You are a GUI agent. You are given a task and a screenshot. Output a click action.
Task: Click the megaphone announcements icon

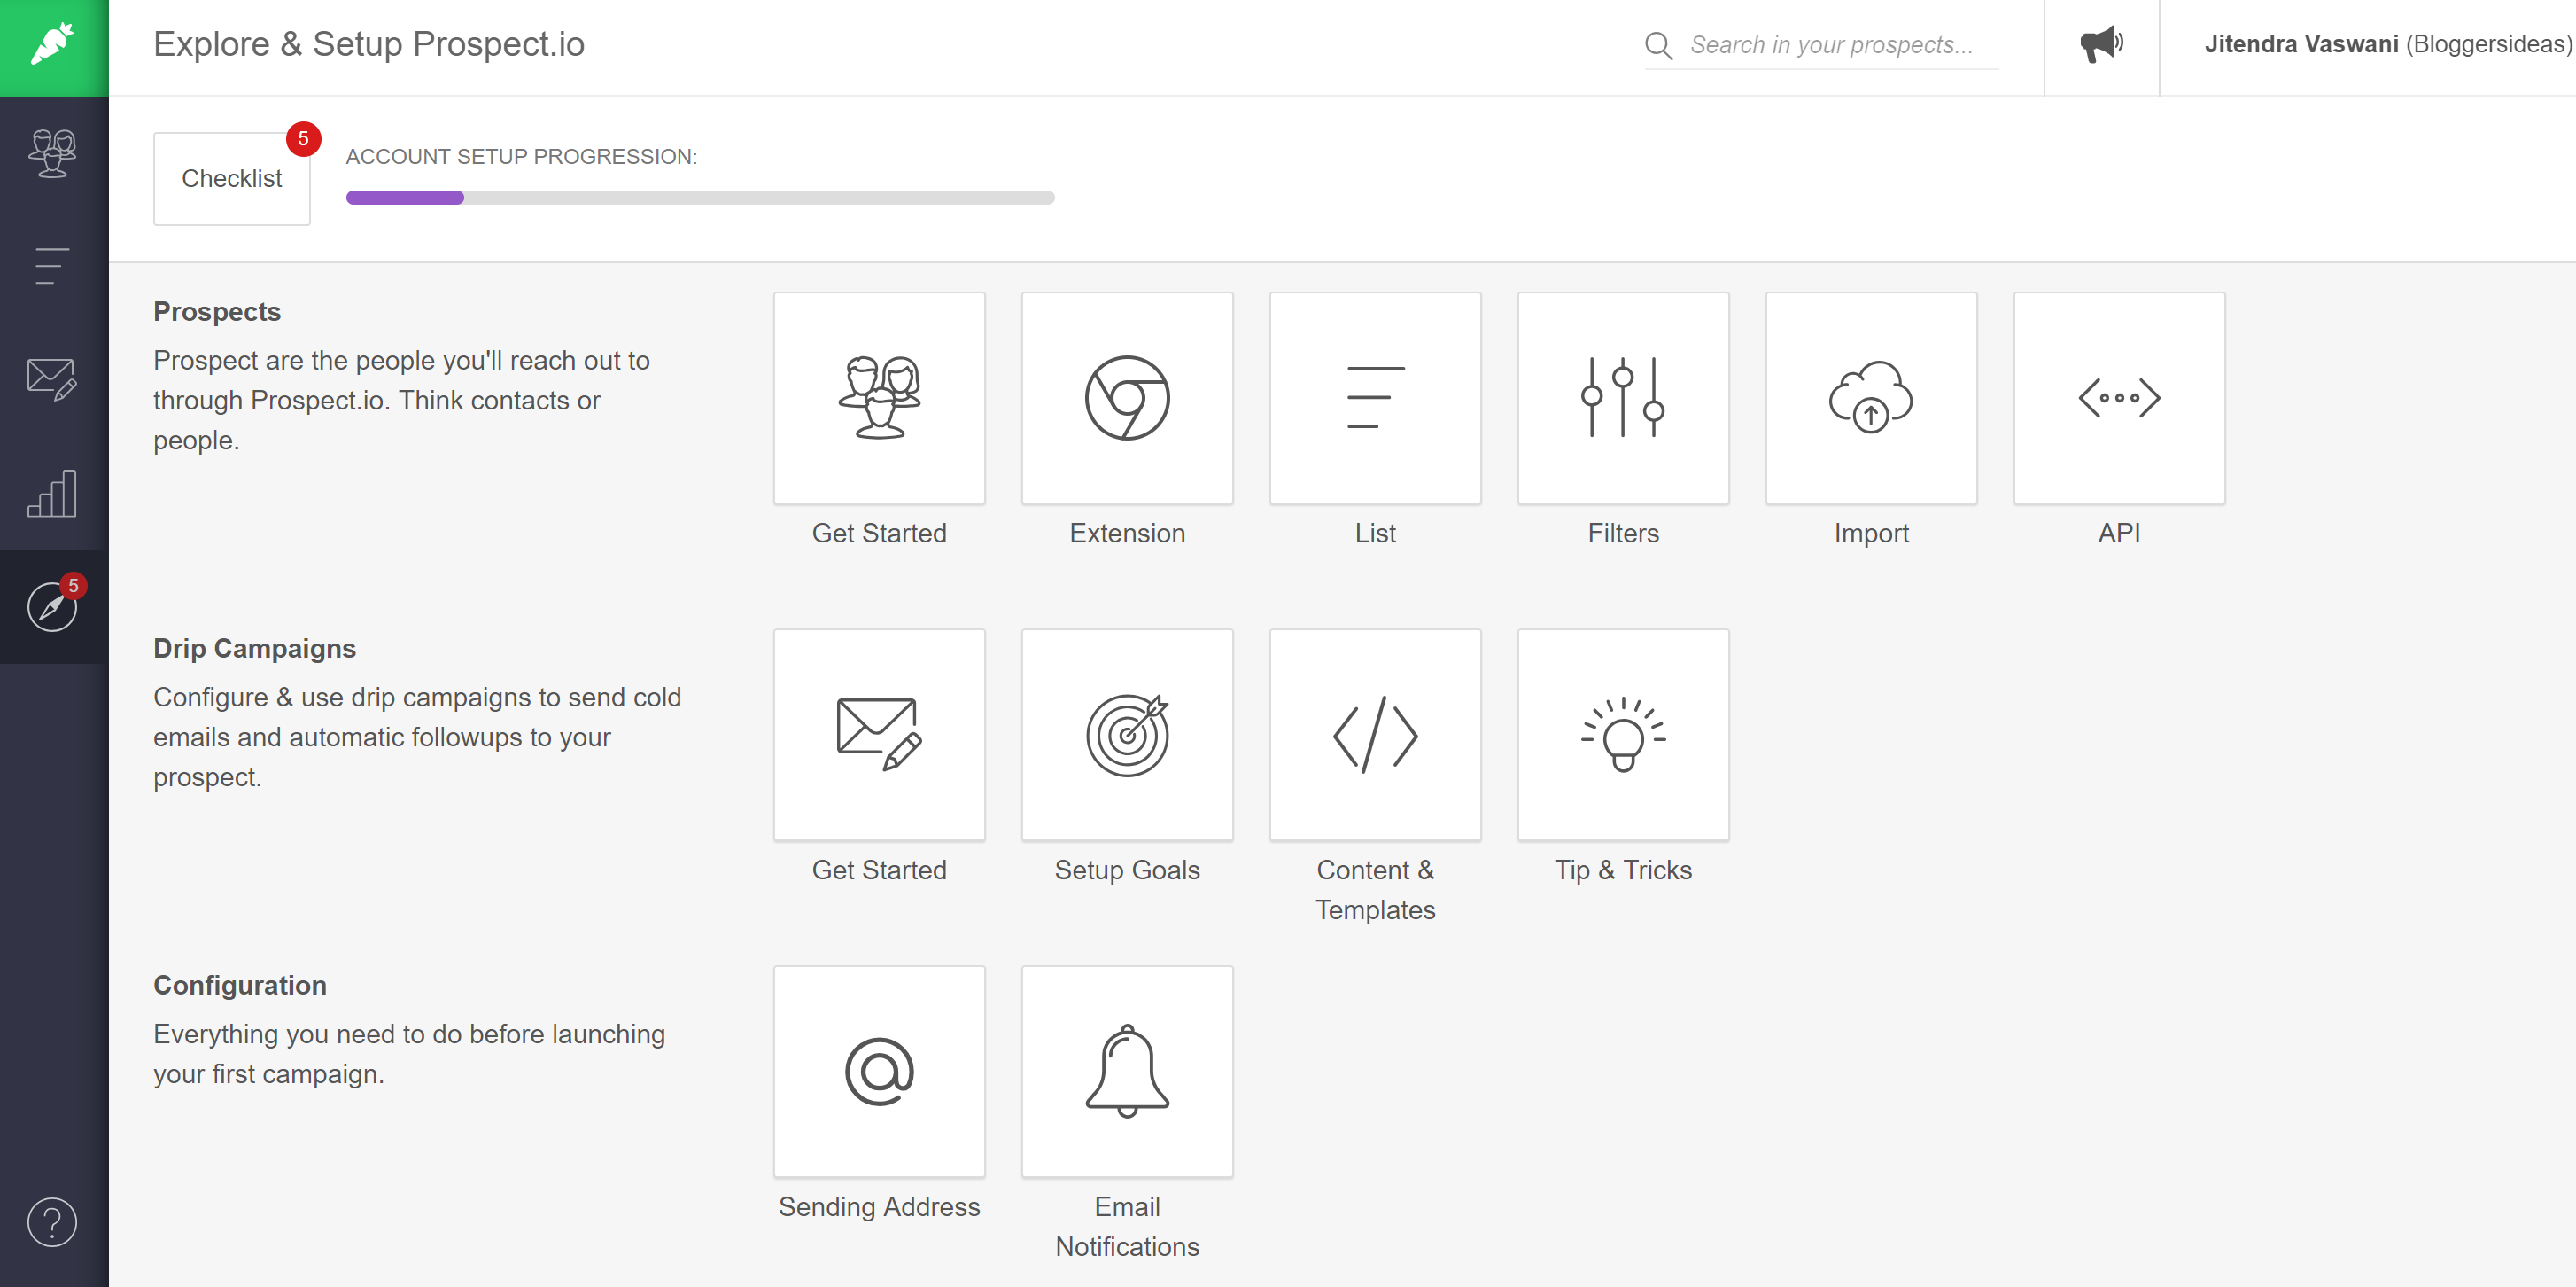pos(2101,45)
